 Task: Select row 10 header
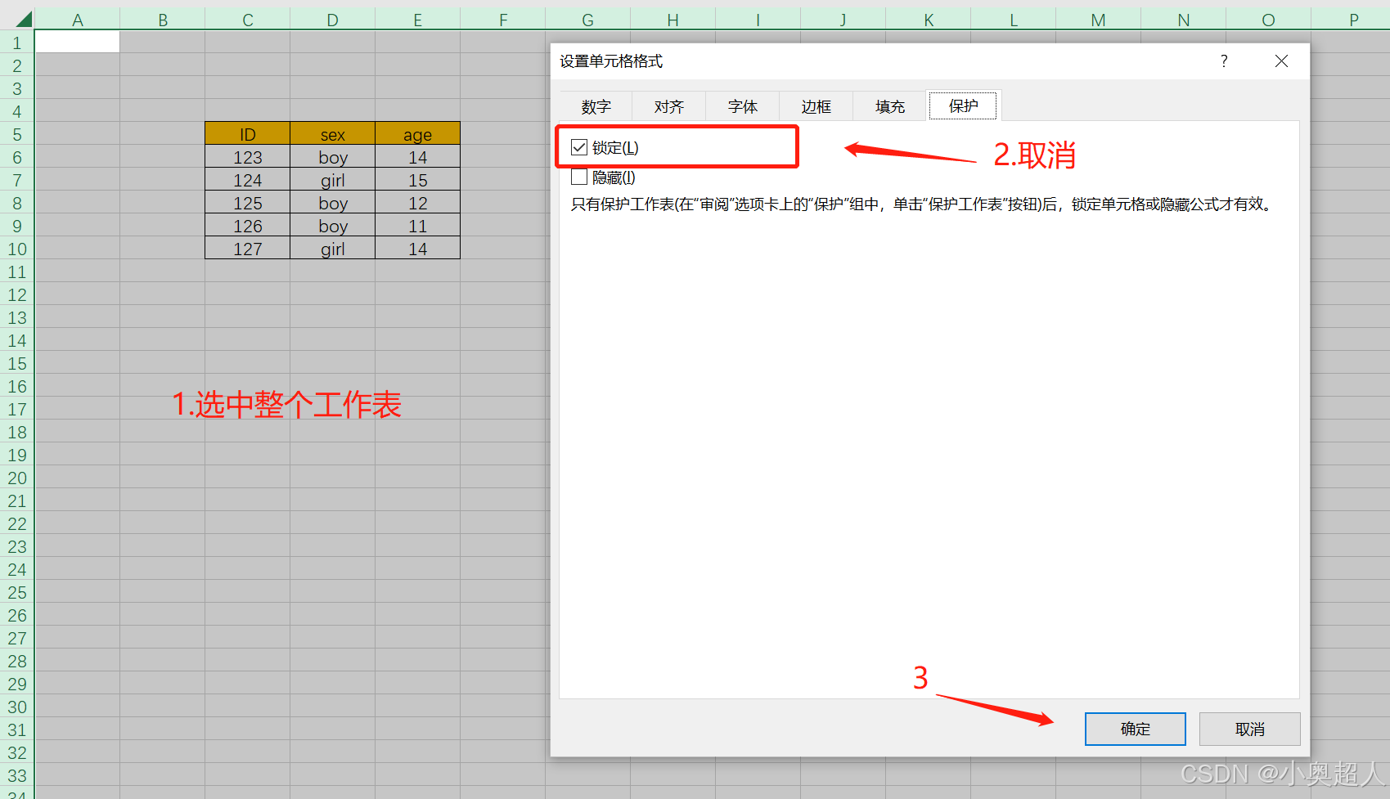pyautogui.click(x=17, y=249)
